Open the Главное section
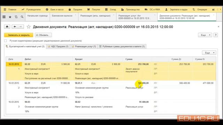Image resolution: width=223 pixels, height=125 pixels. click(10, 9)
